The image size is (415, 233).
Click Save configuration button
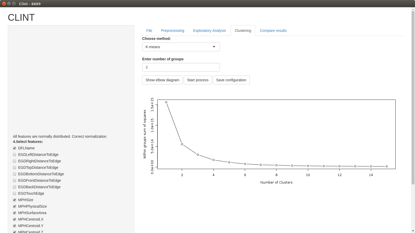click(x=231, y=80)
